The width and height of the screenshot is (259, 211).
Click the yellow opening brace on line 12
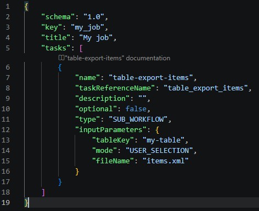pyautogui.click(x=157, y=130)
